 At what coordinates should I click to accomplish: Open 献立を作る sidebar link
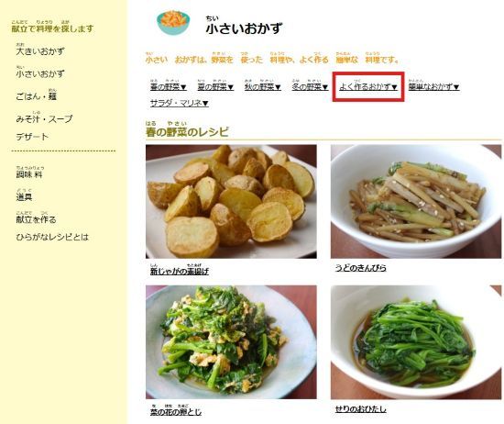pos(36,219)
